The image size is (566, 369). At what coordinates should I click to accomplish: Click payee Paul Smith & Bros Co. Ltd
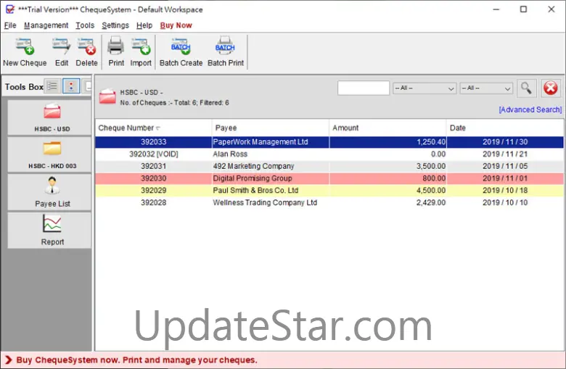[255, 191]
